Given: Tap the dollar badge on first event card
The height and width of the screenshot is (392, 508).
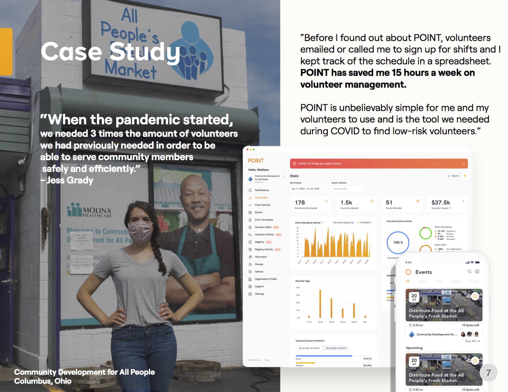Looking at the screenshot, I should [x=475, y=296].
